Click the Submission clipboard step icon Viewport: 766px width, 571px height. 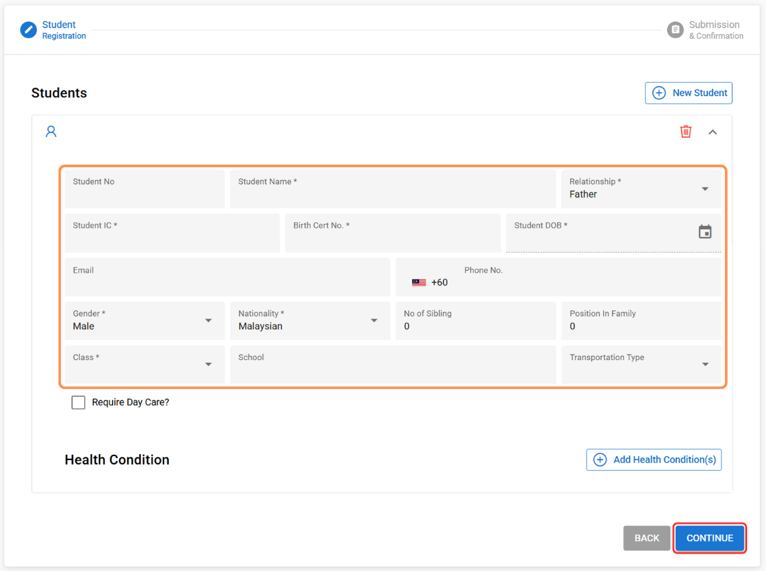(x=675, y=30)
